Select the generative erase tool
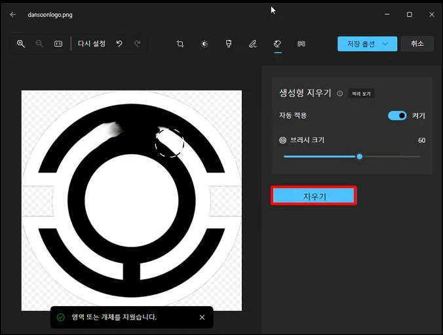The width and height of the screenshot is (443, 335). (x=277, y=44)
